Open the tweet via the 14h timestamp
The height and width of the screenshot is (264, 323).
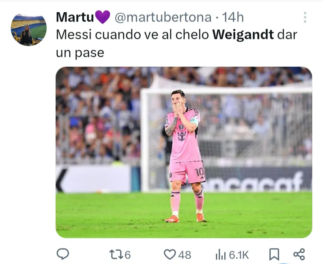point(233,17)
